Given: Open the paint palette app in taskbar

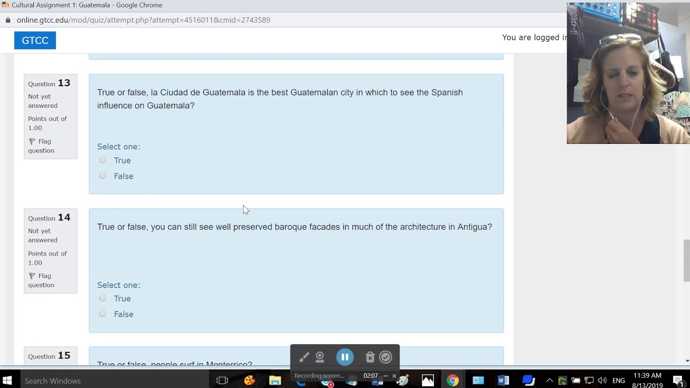Looking at the screenshot, I should tap(249, 380).
